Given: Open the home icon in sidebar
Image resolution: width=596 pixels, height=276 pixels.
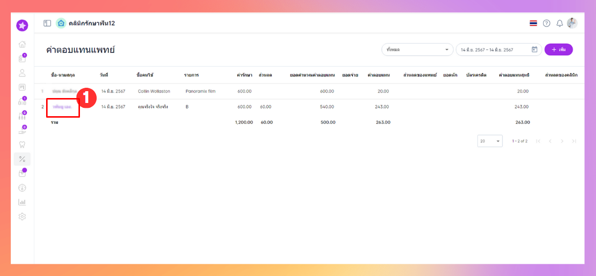Looking at the screenshot, I should point(22,45).
